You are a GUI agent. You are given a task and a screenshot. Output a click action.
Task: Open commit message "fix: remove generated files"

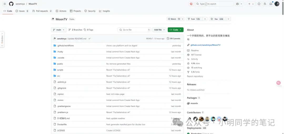[x=118, y=64]
